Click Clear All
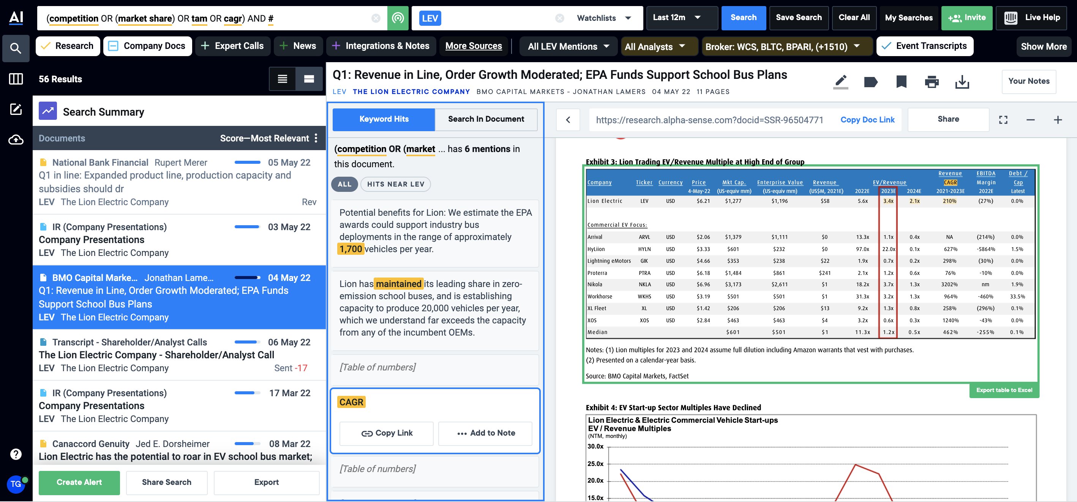Screen dimensions: 1077x502 tap(854, 18)
